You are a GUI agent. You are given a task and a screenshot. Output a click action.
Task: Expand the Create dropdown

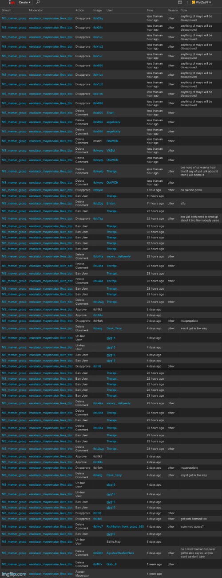[x=25, y=2]
